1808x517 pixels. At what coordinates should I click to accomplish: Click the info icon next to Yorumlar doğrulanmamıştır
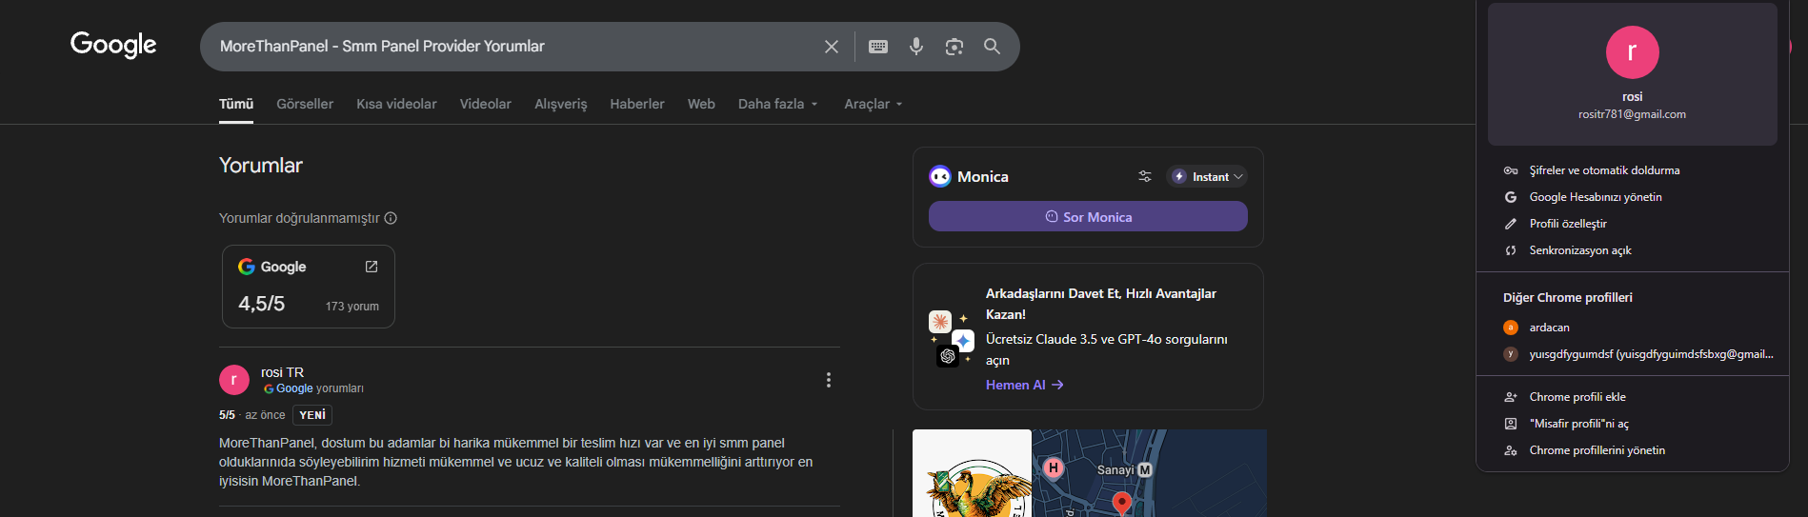click(391, 218)
